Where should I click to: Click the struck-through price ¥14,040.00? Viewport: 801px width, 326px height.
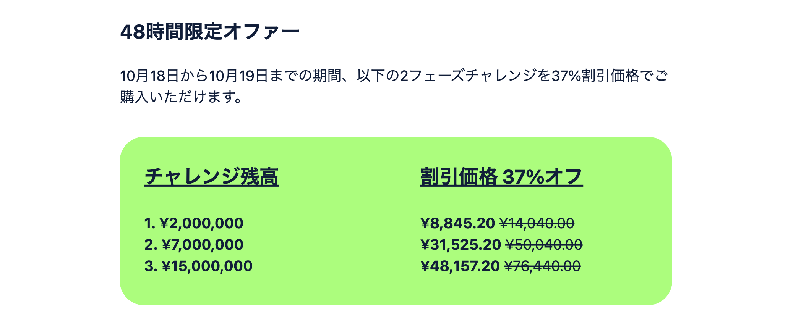point(537,223)
